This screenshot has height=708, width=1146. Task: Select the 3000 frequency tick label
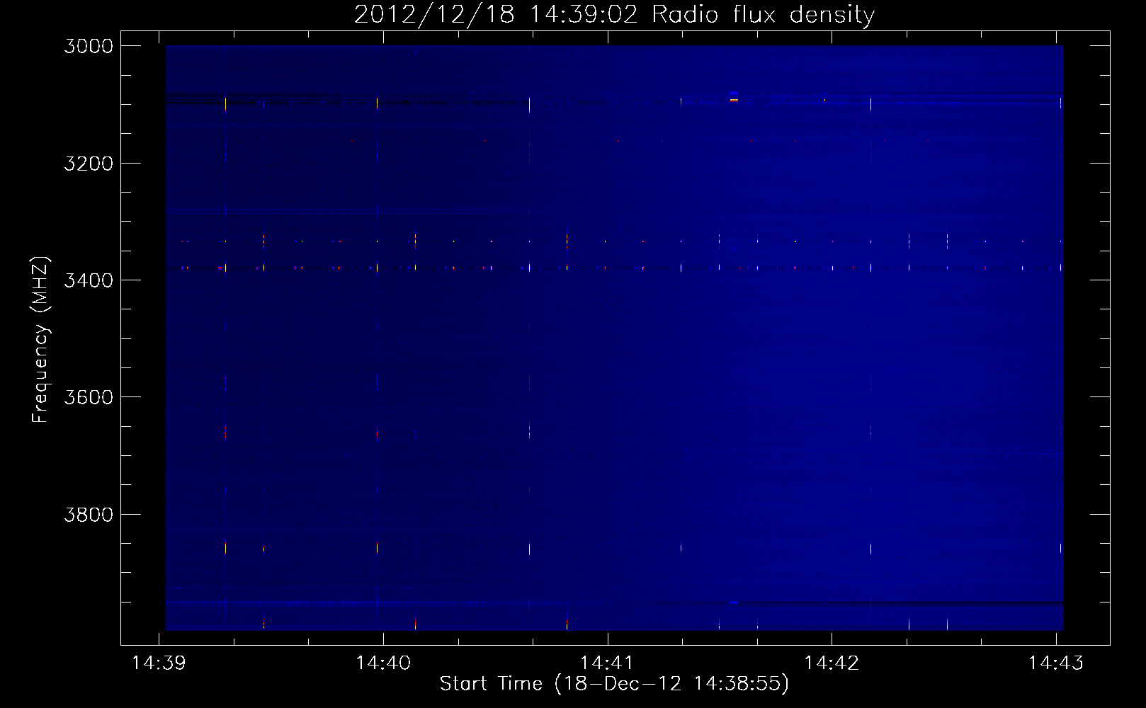pyautogui.click(x=89, y=46)
